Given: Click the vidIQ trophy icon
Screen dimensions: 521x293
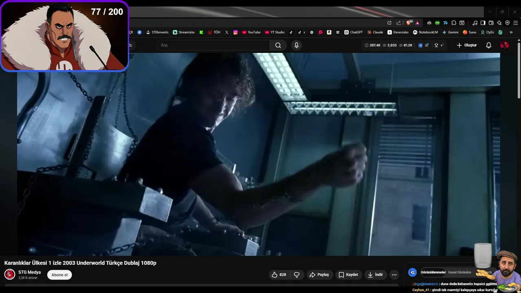Looking at the screenshot, I should coord(436,45).
